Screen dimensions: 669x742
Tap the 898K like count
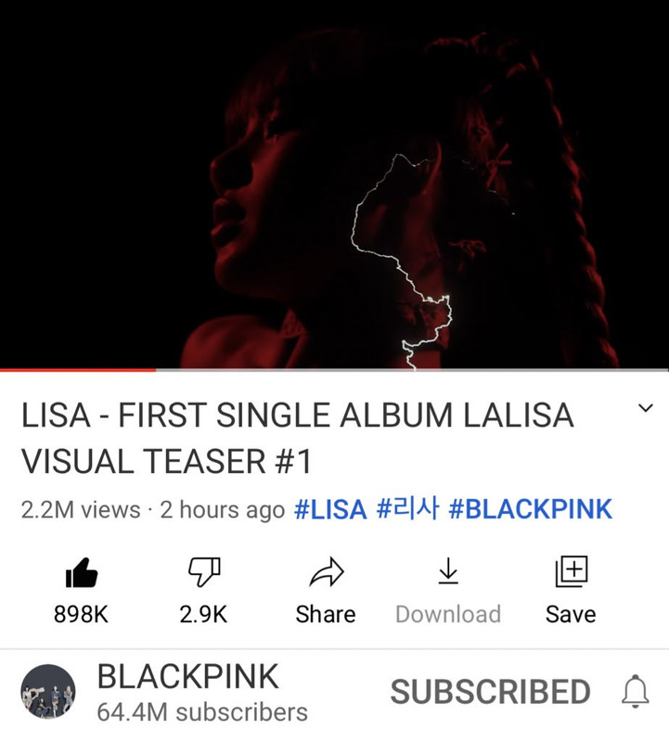pos(81,614)
